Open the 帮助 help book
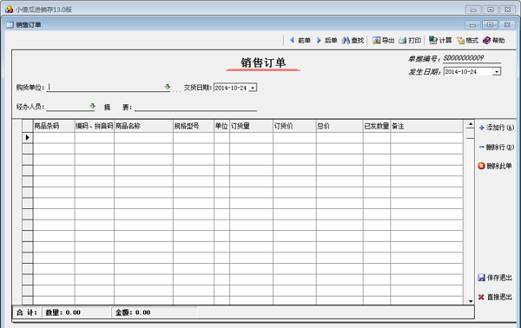 494,41
